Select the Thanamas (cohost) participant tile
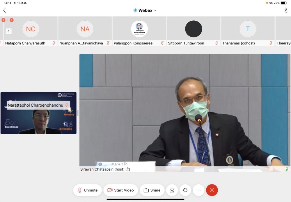The height and width of the screenshot is (202, 291). (x=248, y=31)
